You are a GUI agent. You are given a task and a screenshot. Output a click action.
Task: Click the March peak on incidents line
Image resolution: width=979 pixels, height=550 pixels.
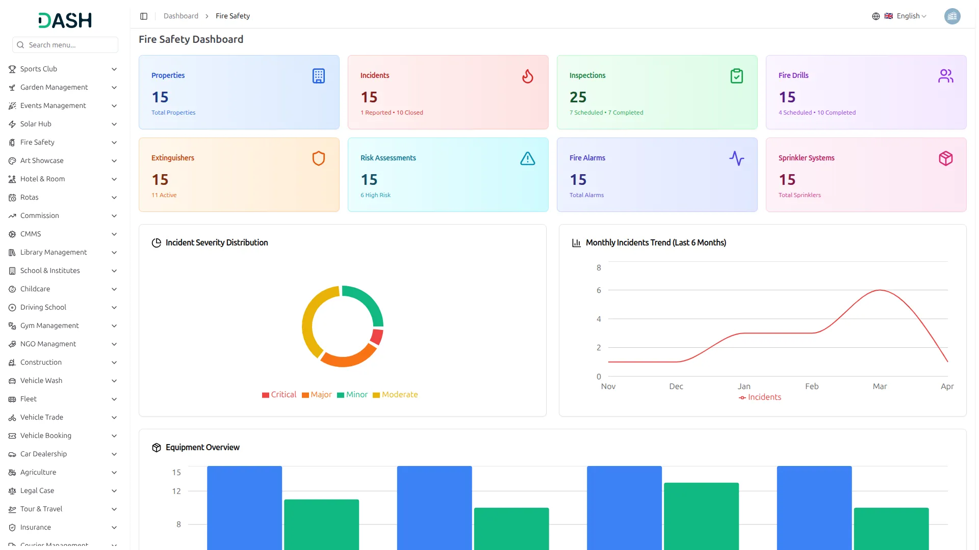coord(880,290)
